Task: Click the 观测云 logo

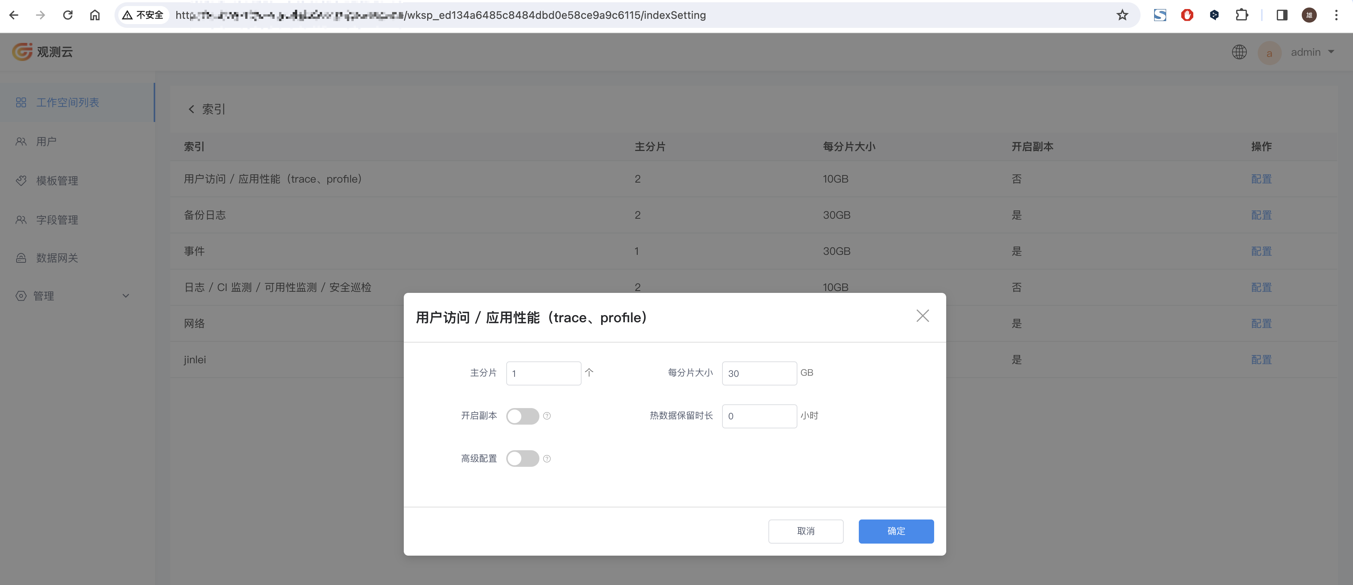Action: (43, 52)
